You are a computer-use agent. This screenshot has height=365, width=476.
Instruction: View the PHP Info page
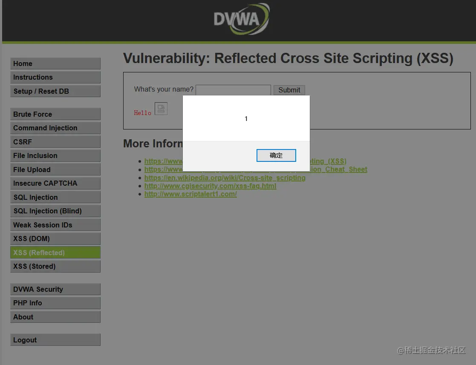point(55,303)
